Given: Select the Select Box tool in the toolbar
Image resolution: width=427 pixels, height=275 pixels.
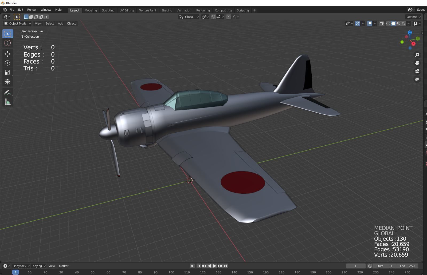Looking at the screenshot, I should pyautogui.click(x=7, y=34).
